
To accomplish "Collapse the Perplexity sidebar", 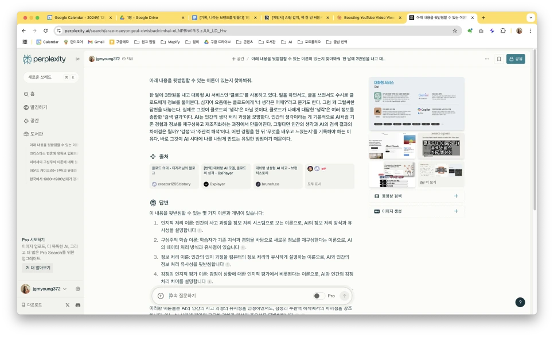I will pos(77,59).
